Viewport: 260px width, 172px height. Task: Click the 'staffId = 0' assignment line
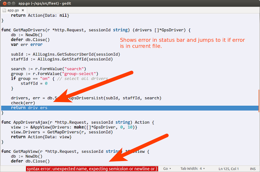click(34, 83)
